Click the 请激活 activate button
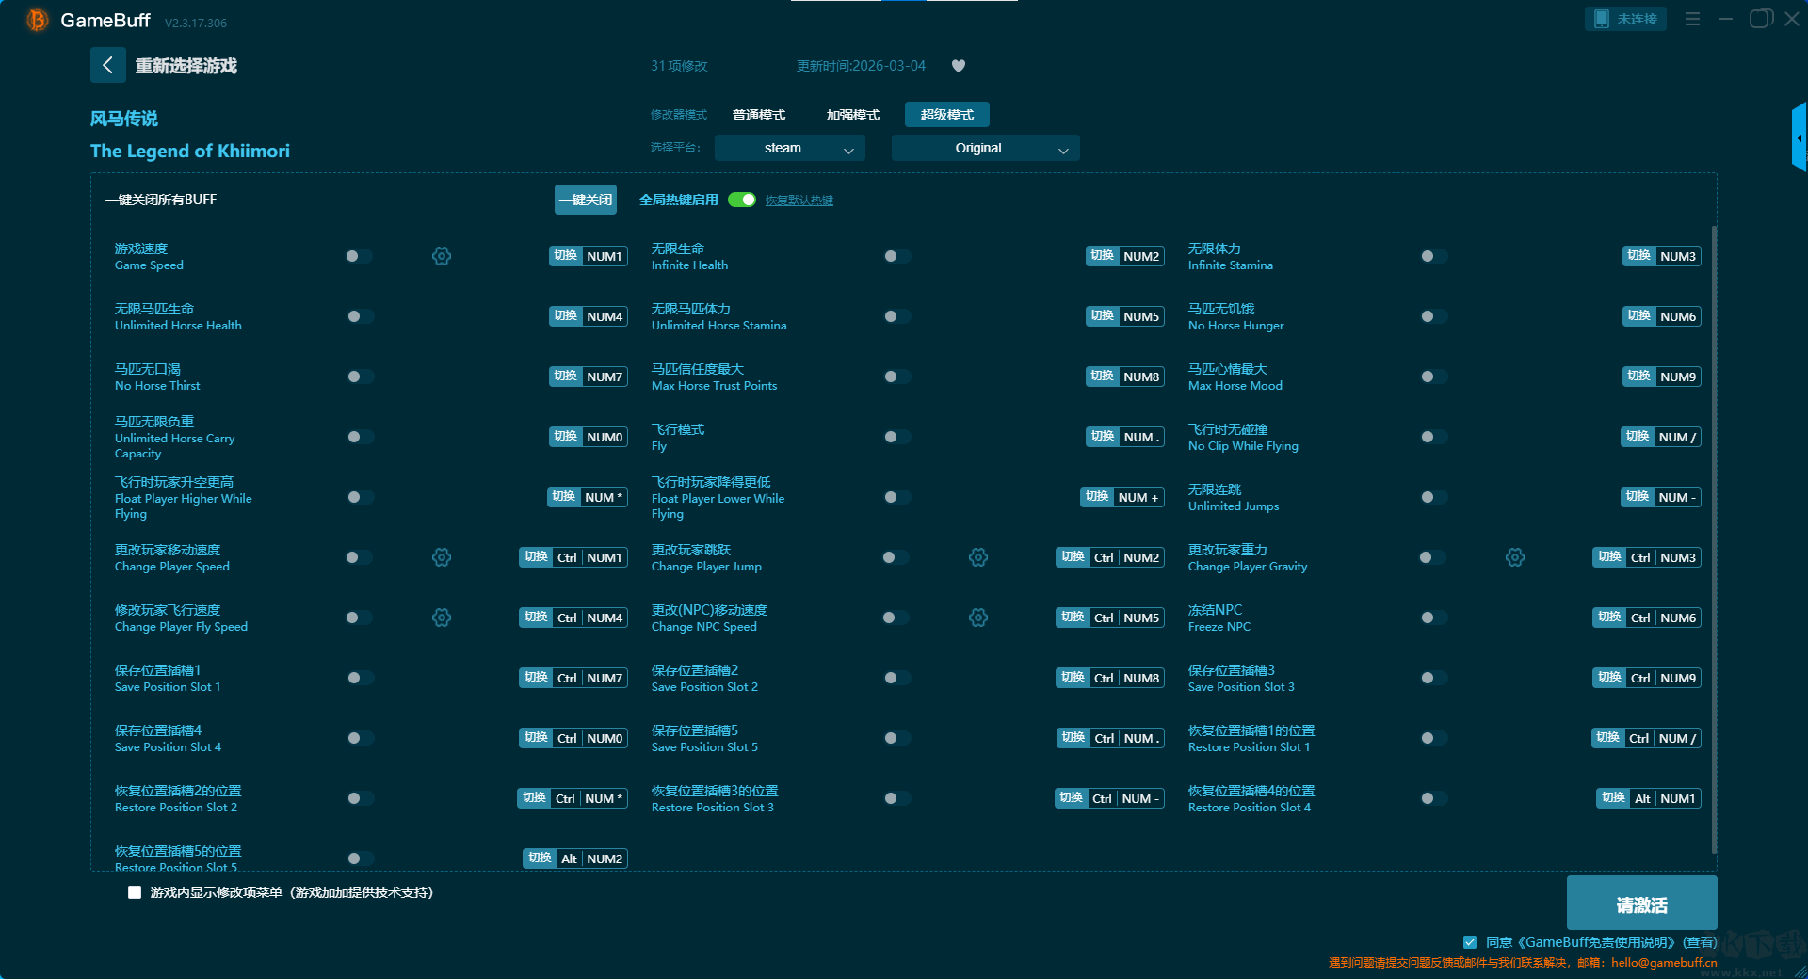1808x979 pixels. click(x=1641, y=904)
